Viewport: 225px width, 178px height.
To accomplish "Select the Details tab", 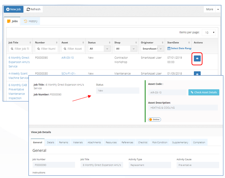I will [51, 142].
